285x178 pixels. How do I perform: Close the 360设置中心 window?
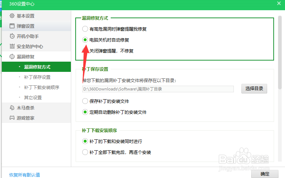(x=279, y=3)
